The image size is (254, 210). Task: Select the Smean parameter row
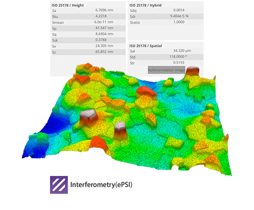89,23
